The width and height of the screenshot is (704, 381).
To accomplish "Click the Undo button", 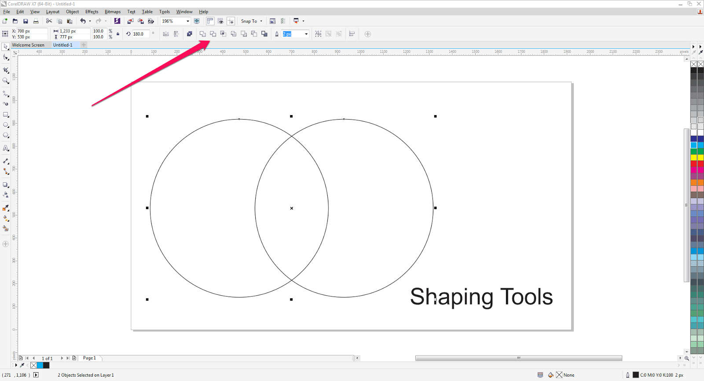I will click(x=83, y=21).
